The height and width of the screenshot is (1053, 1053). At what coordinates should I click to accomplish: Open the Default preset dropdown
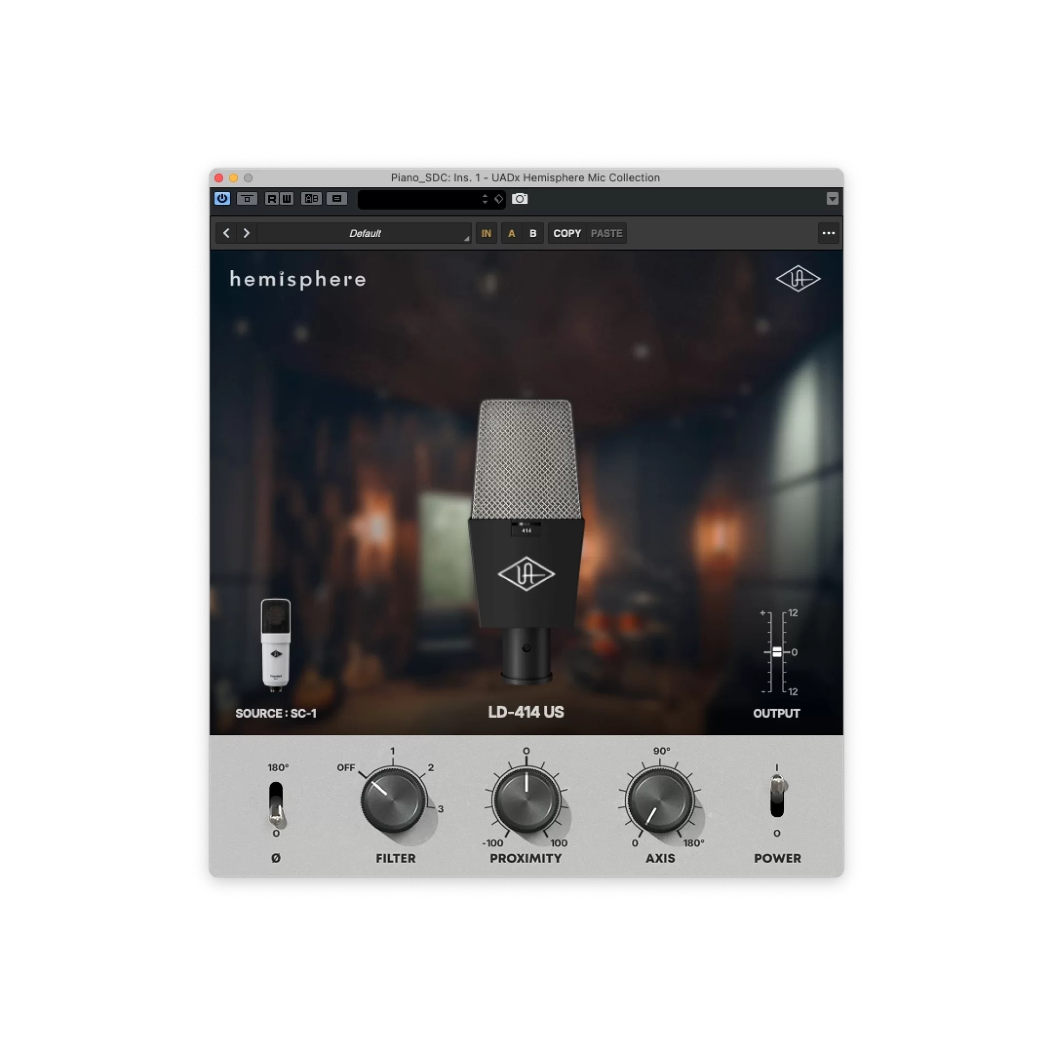click(x=365, y=233)
